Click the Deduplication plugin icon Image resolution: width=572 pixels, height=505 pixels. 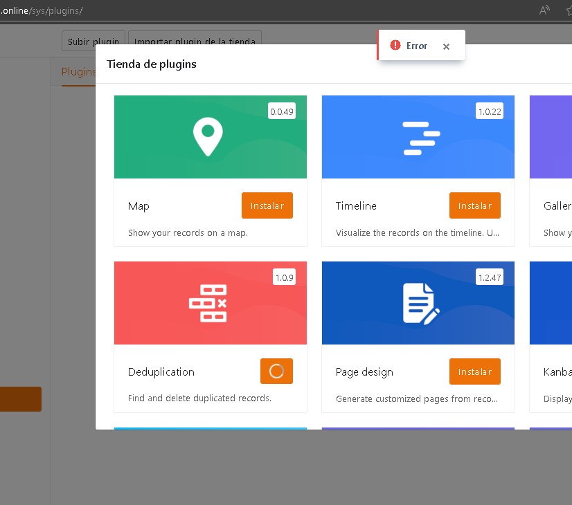click(208, 303)
